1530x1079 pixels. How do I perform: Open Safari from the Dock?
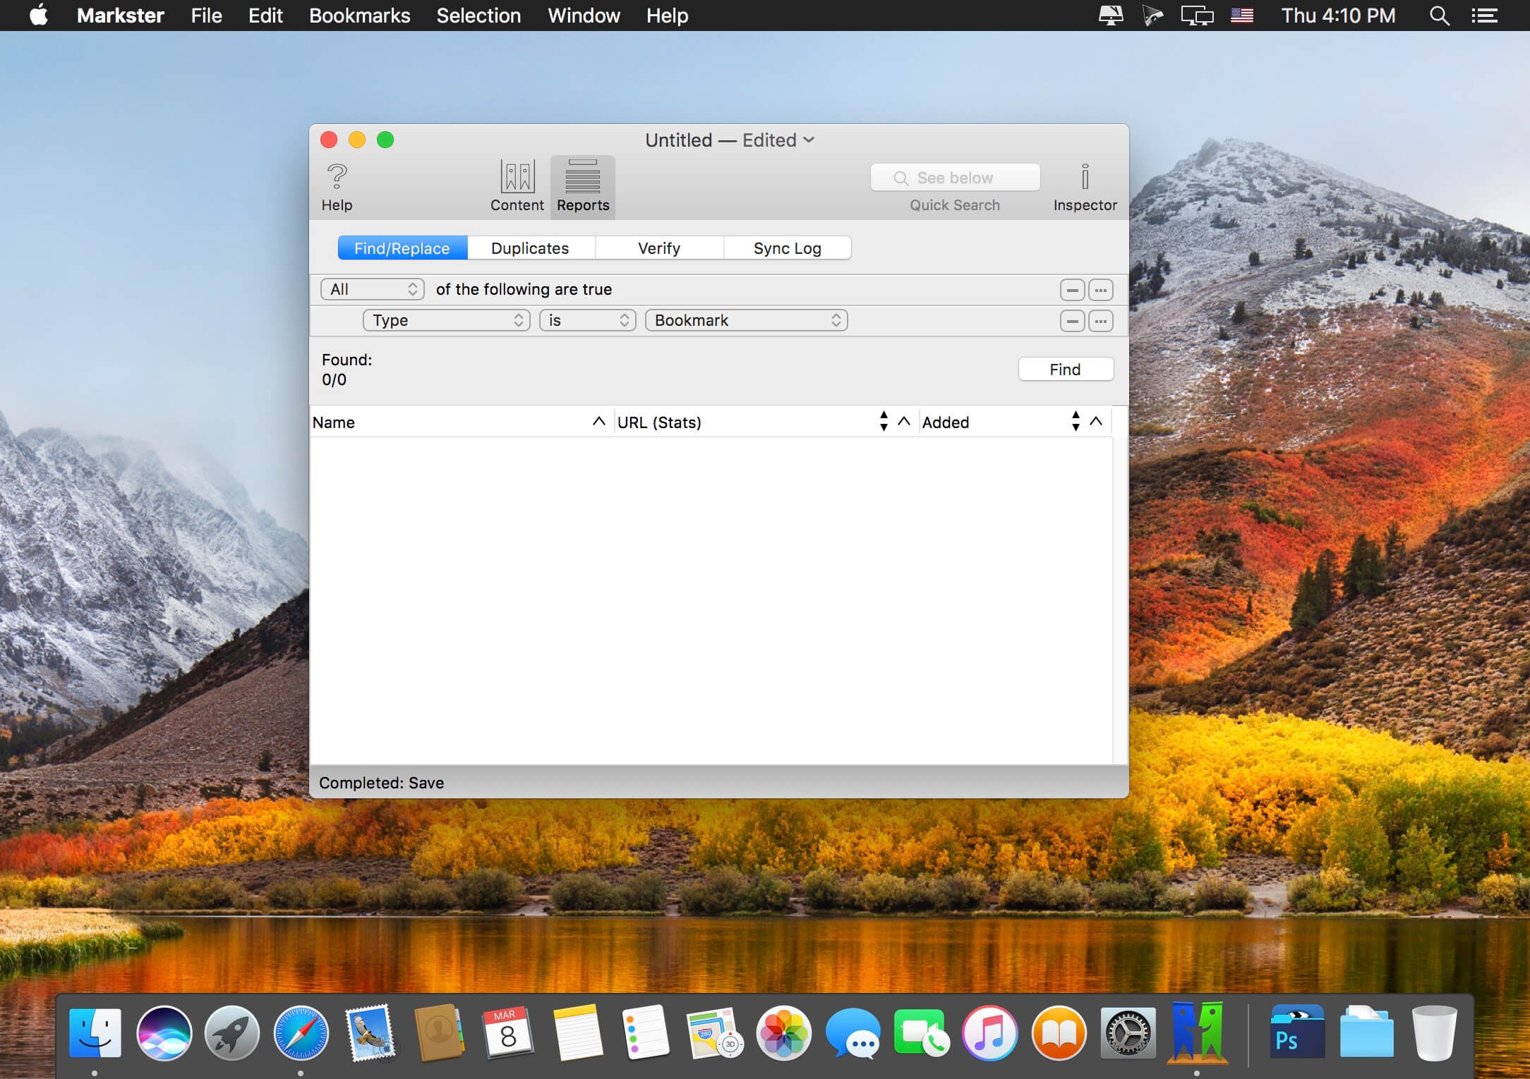point(301,1033)
